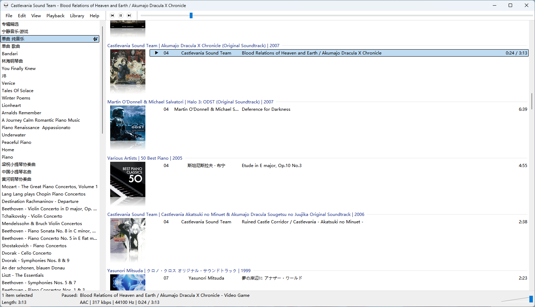The height and width of the screenshot is (307, 535).
Task: Click the Halo 3: ODST album group header
Action: click(190, 102)
